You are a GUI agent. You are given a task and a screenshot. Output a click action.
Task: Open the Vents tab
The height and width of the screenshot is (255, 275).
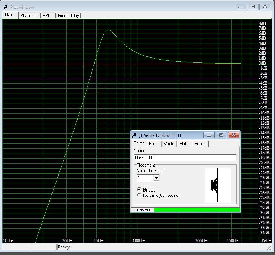coord(169,144)
